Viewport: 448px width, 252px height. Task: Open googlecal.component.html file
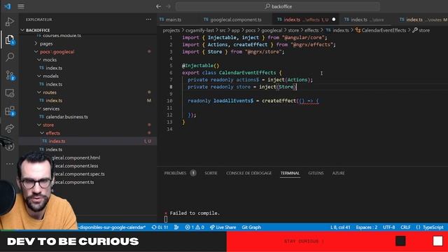pos(76,157)
